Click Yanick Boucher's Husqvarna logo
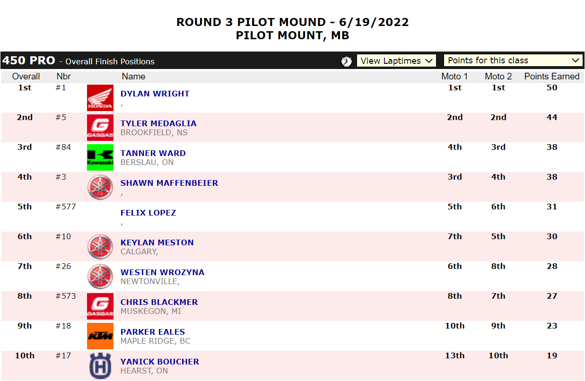Viewport: 585px width, 381px height. [x=100, y=366]
